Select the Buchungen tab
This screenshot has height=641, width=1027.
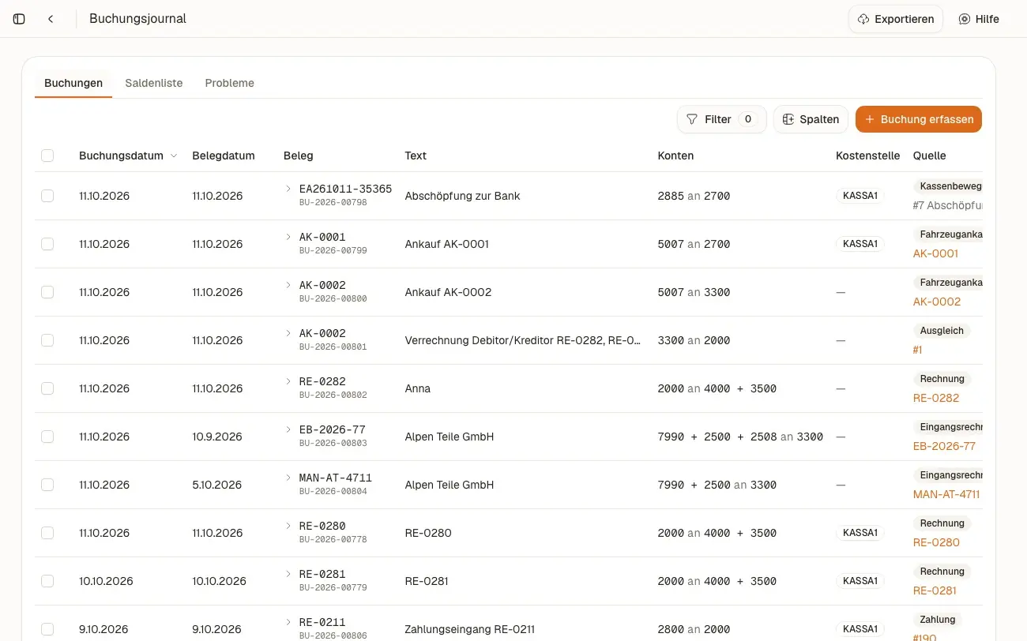coord(73,83)
